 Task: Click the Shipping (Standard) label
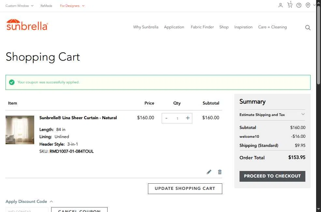coord(259,146)
